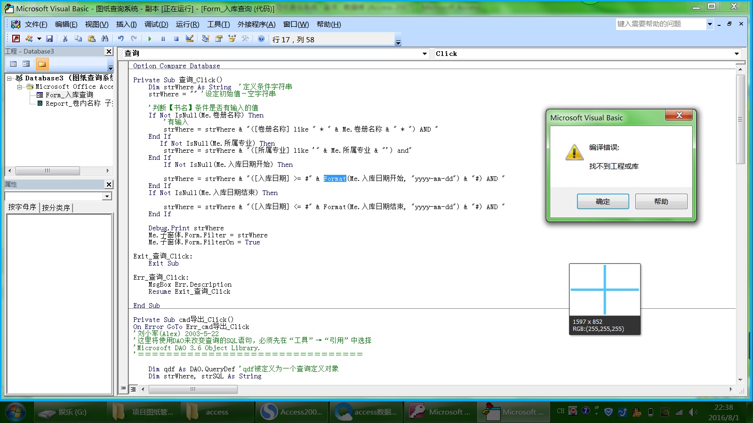Toggle the Design Mode icon
This screenshot has height=423, width=753.
point(190,39)
